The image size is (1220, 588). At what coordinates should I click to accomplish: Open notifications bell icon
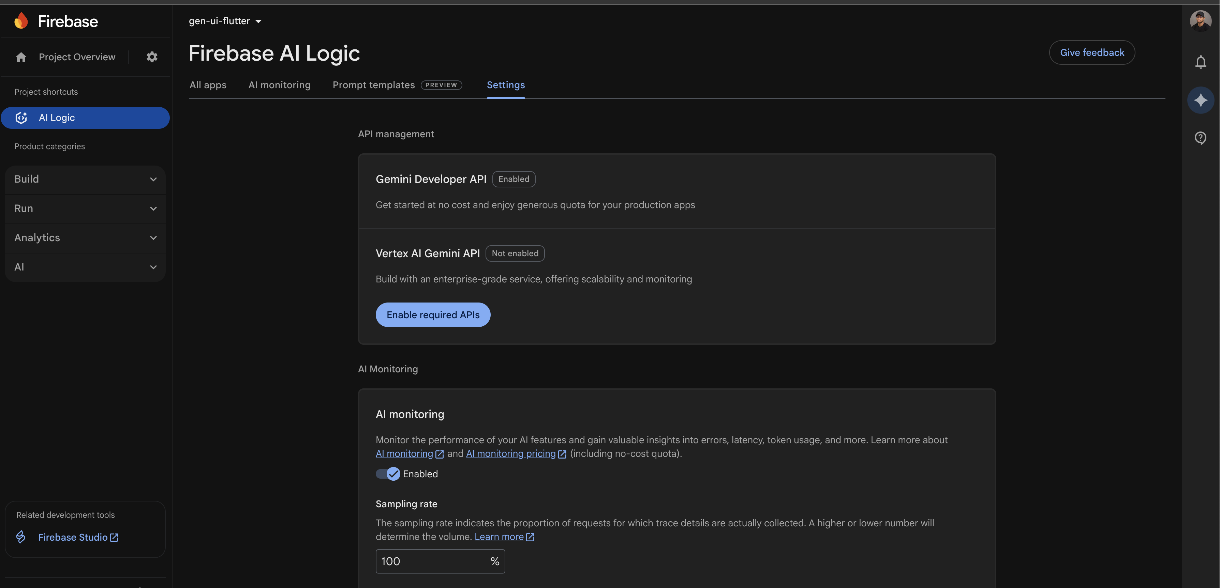[1200, 62]
